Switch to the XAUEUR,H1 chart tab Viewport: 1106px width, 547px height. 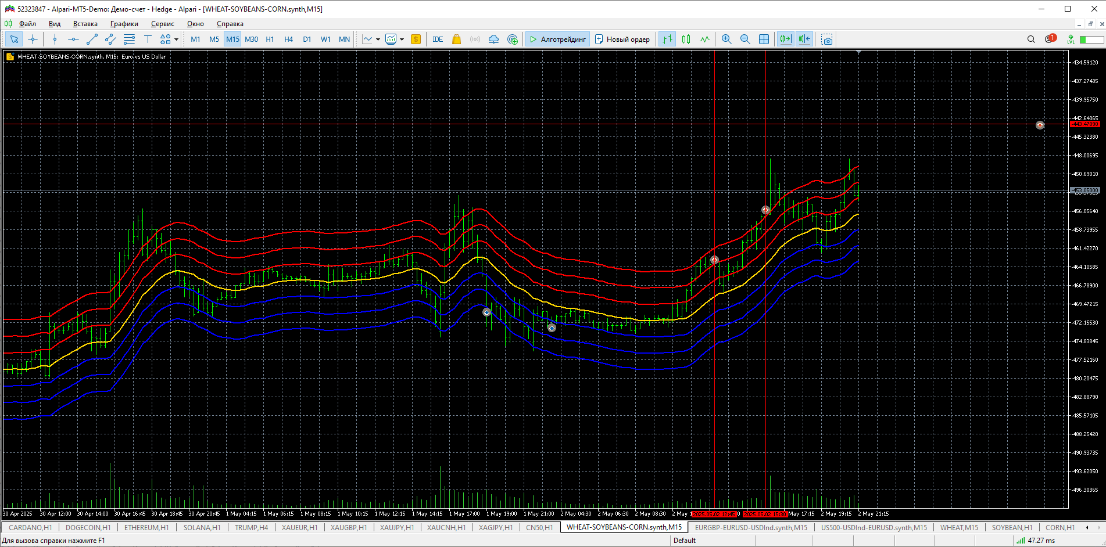point(299,528)
